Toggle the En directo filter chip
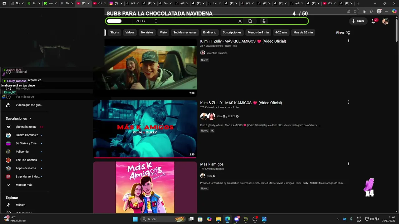 click(209, 32)
